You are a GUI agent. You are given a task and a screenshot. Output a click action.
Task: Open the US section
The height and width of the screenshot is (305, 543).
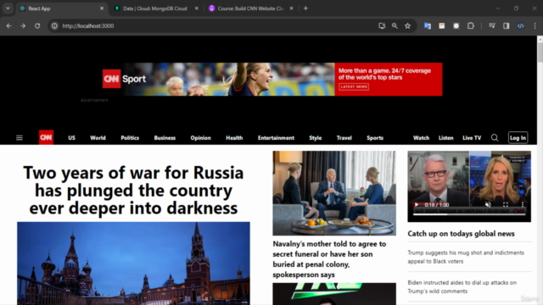tap(71, 137)
